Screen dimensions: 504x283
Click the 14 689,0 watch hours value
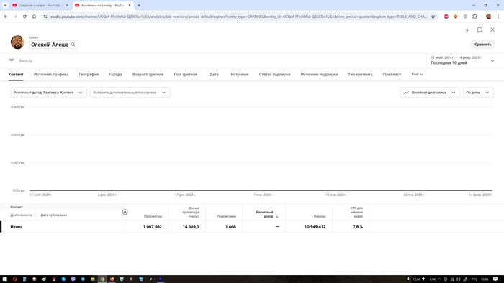tap(191, 226)
